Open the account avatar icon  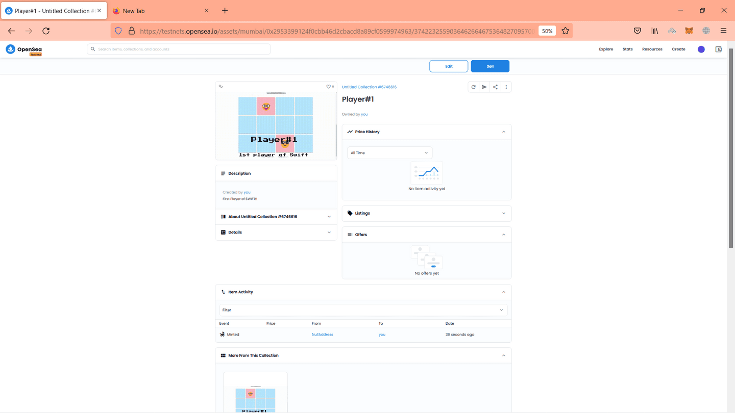[x=701, y=49]
